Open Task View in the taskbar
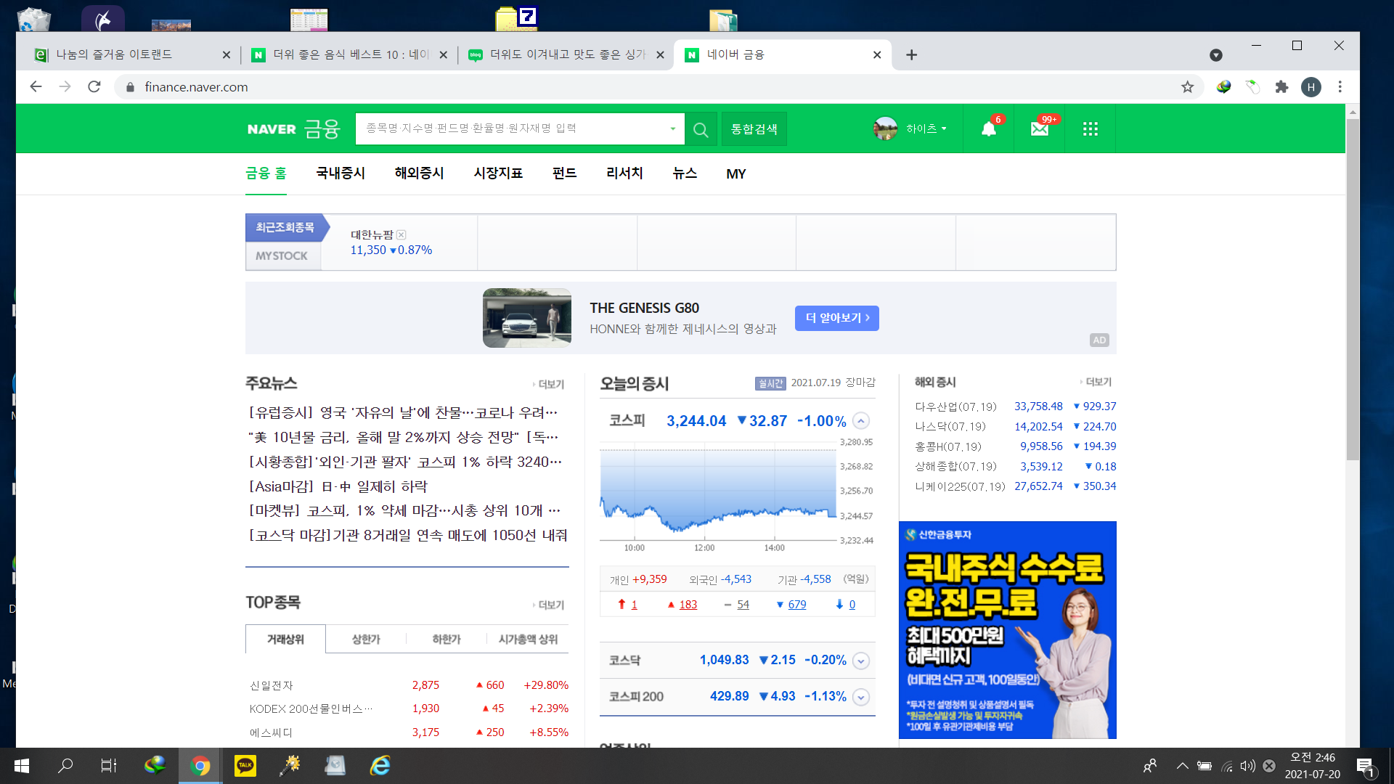The width and height of the screenshot is (1394, 784). (109, 766)
